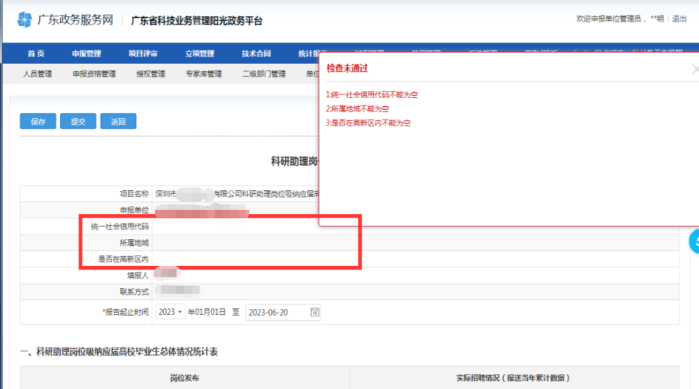Open the 申报管理 menu
This screenshot has width=699, height=389.
[x=86, y=54]
